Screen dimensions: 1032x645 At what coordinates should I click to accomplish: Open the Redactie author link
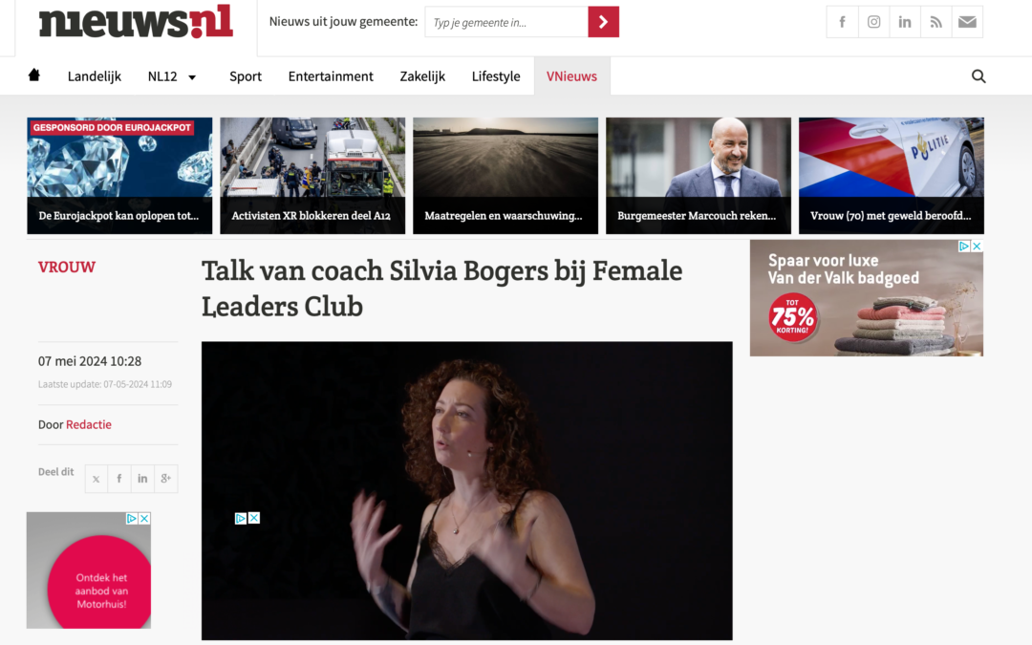(89, 424)
